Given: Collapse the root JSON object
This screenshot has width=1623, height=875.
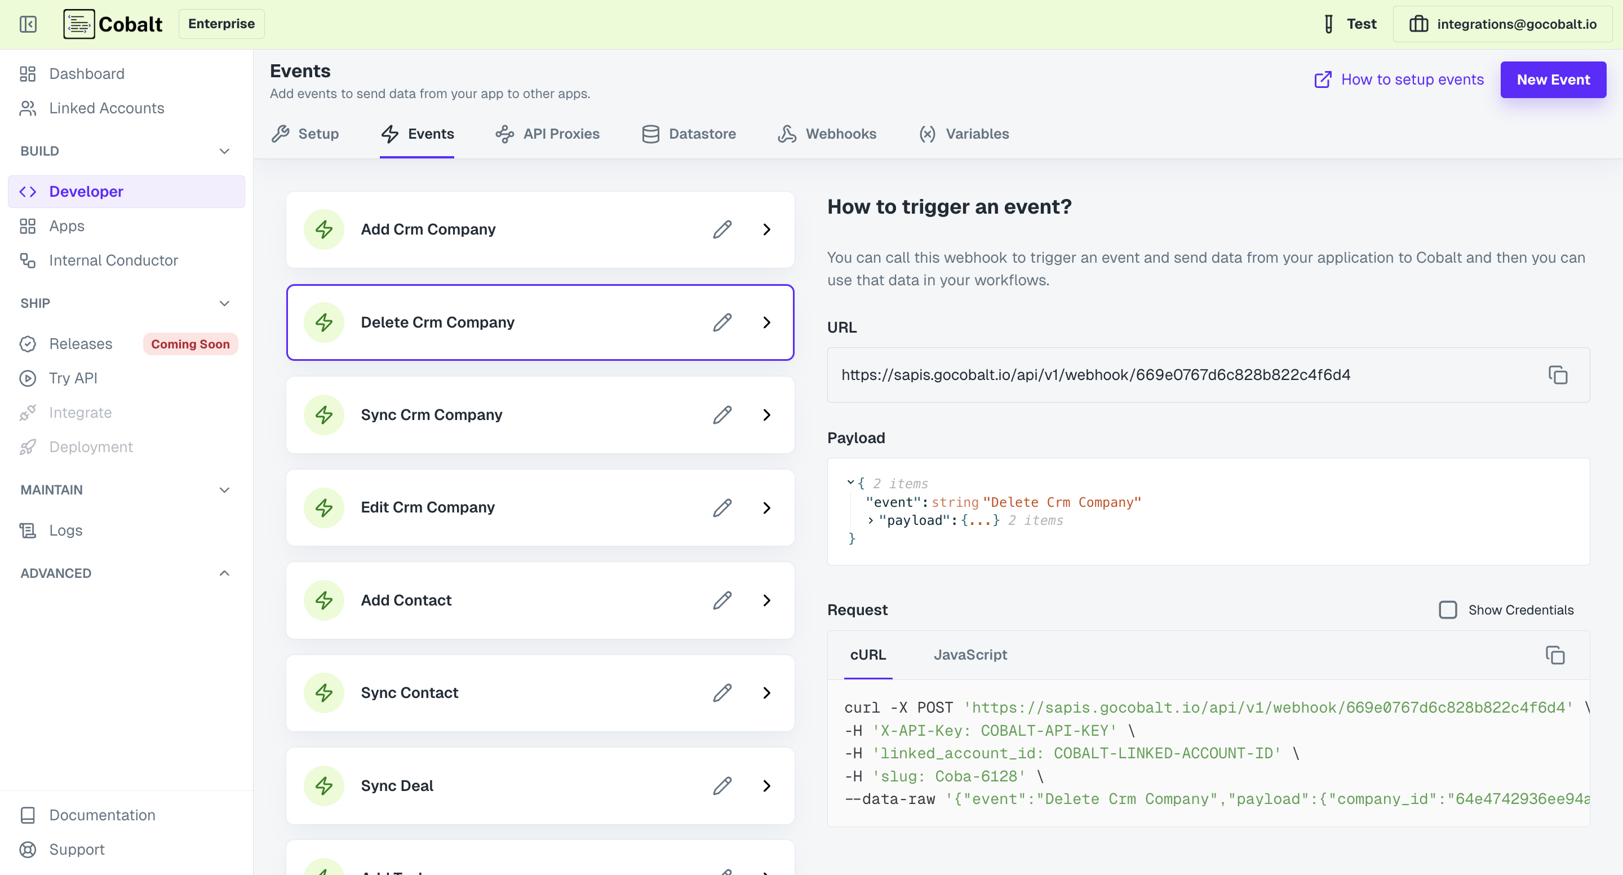Looking at the screenshot, I should click(x=850, y=482).
